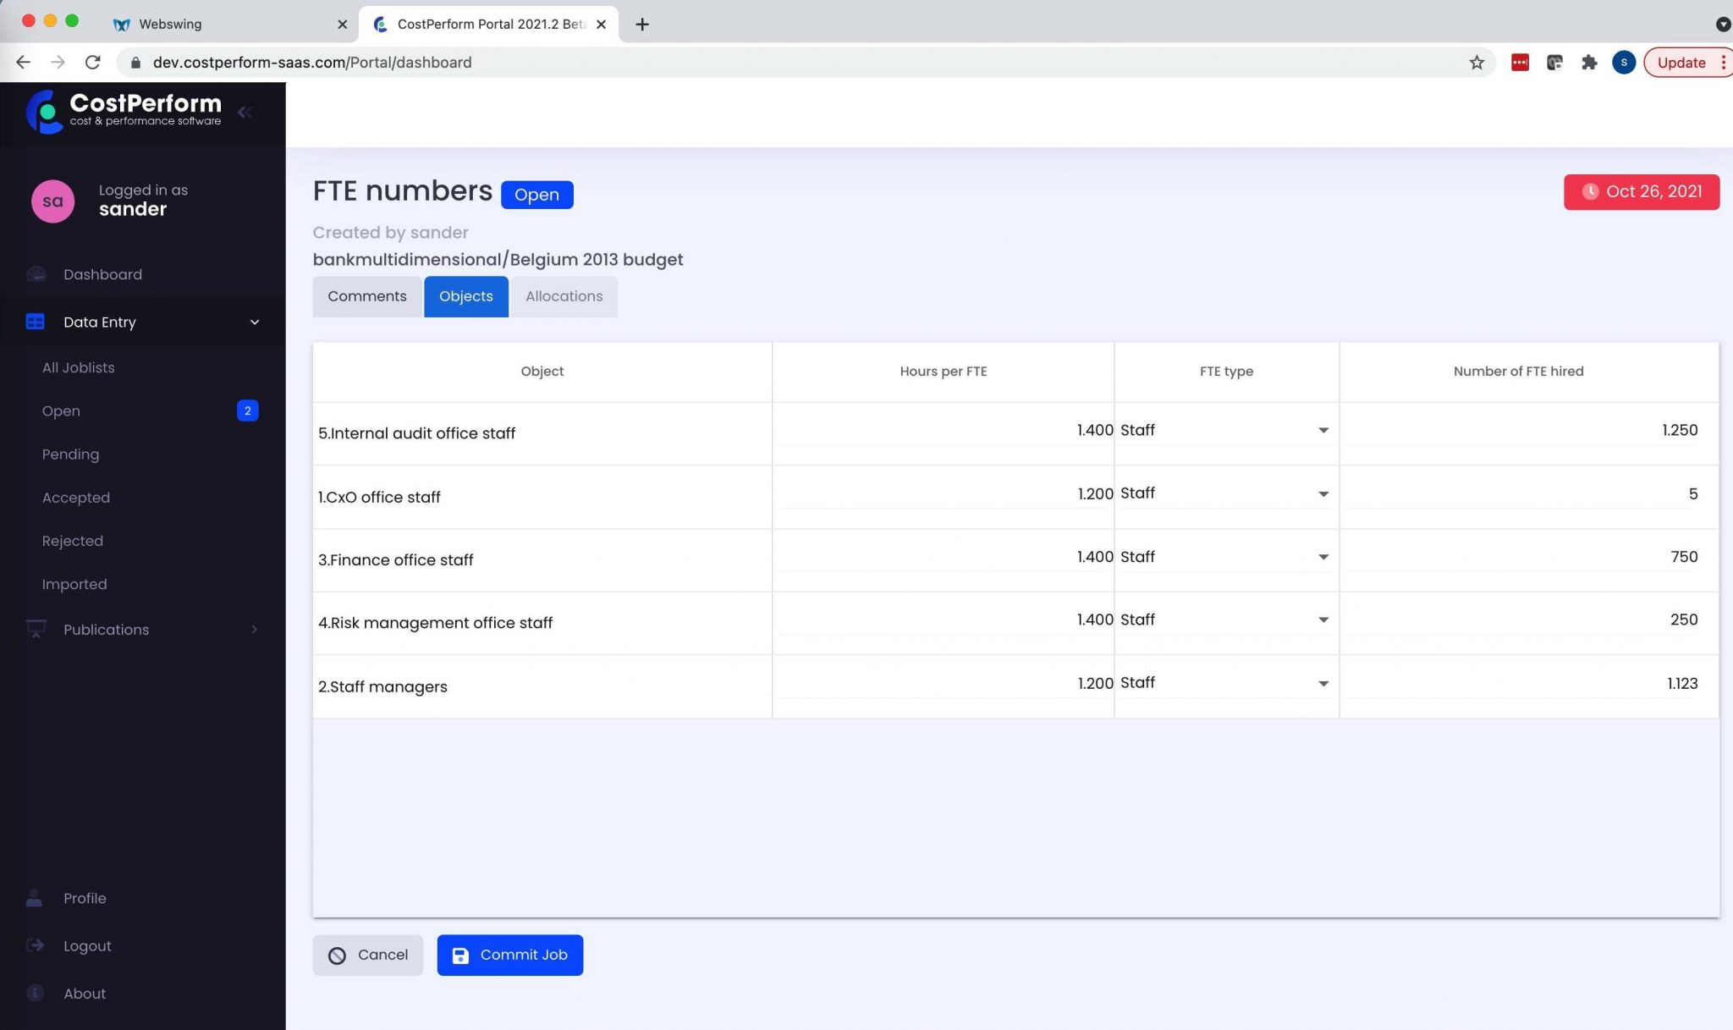Switch to the Comments tab
This screenshot has height=1030, width=1733.
pos(366,296)
